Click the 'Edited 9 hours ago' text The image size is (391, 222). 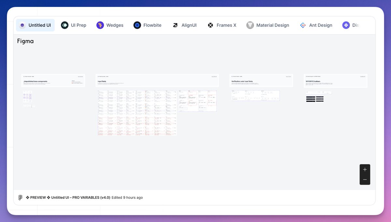(127, 198)
